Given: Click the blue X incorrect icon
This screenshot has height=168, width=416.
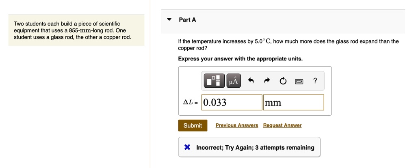Looking at the screenshot, I should (x=187, y=147).
